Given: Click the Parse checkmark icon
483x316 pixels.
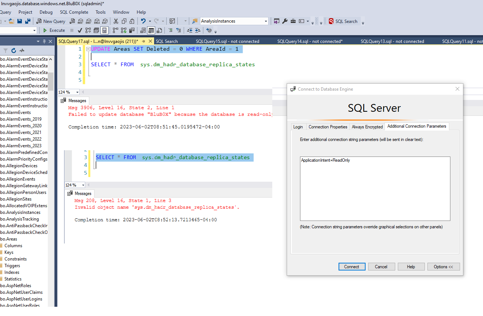Looking at the screenshot, I should 80,30.
